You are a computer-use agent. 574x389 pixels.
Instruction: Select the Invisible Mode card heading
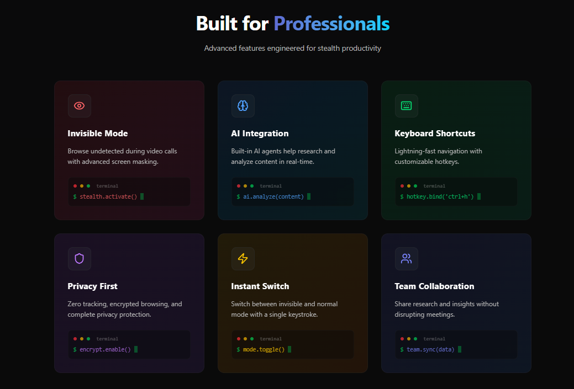(x=98, y=134)
